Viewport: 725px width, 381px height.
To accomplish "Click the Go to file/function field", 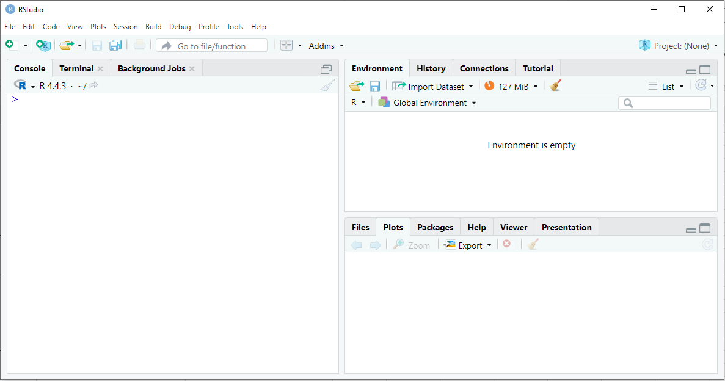I will pos(211,46).
